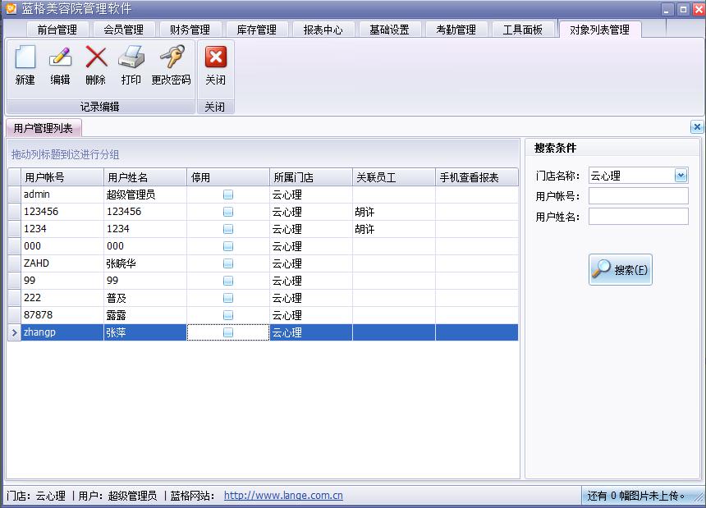The height and width of the screenshot is (508, 706).
Task: Click the row indicator arrow beside zhangp
Action: (15, 332)
